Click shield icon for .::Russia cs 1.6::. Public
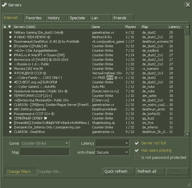The height and width of the screenshot is (188, 192). tap(10, 64)
